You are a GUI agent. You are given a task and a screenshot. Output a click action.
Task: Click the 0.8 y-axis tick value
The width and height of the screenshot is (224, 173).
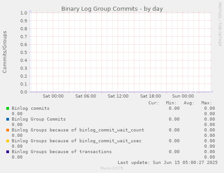tap(24, 28)
